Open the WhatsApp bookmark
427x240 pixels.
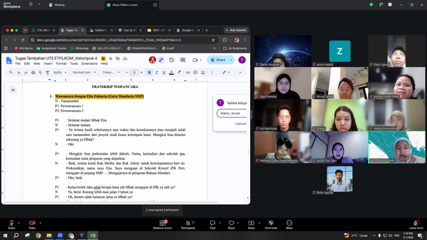click(x=79, y=48)
